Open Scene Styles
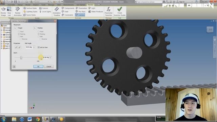Screen dimensions: 217x122 point(29,15)
